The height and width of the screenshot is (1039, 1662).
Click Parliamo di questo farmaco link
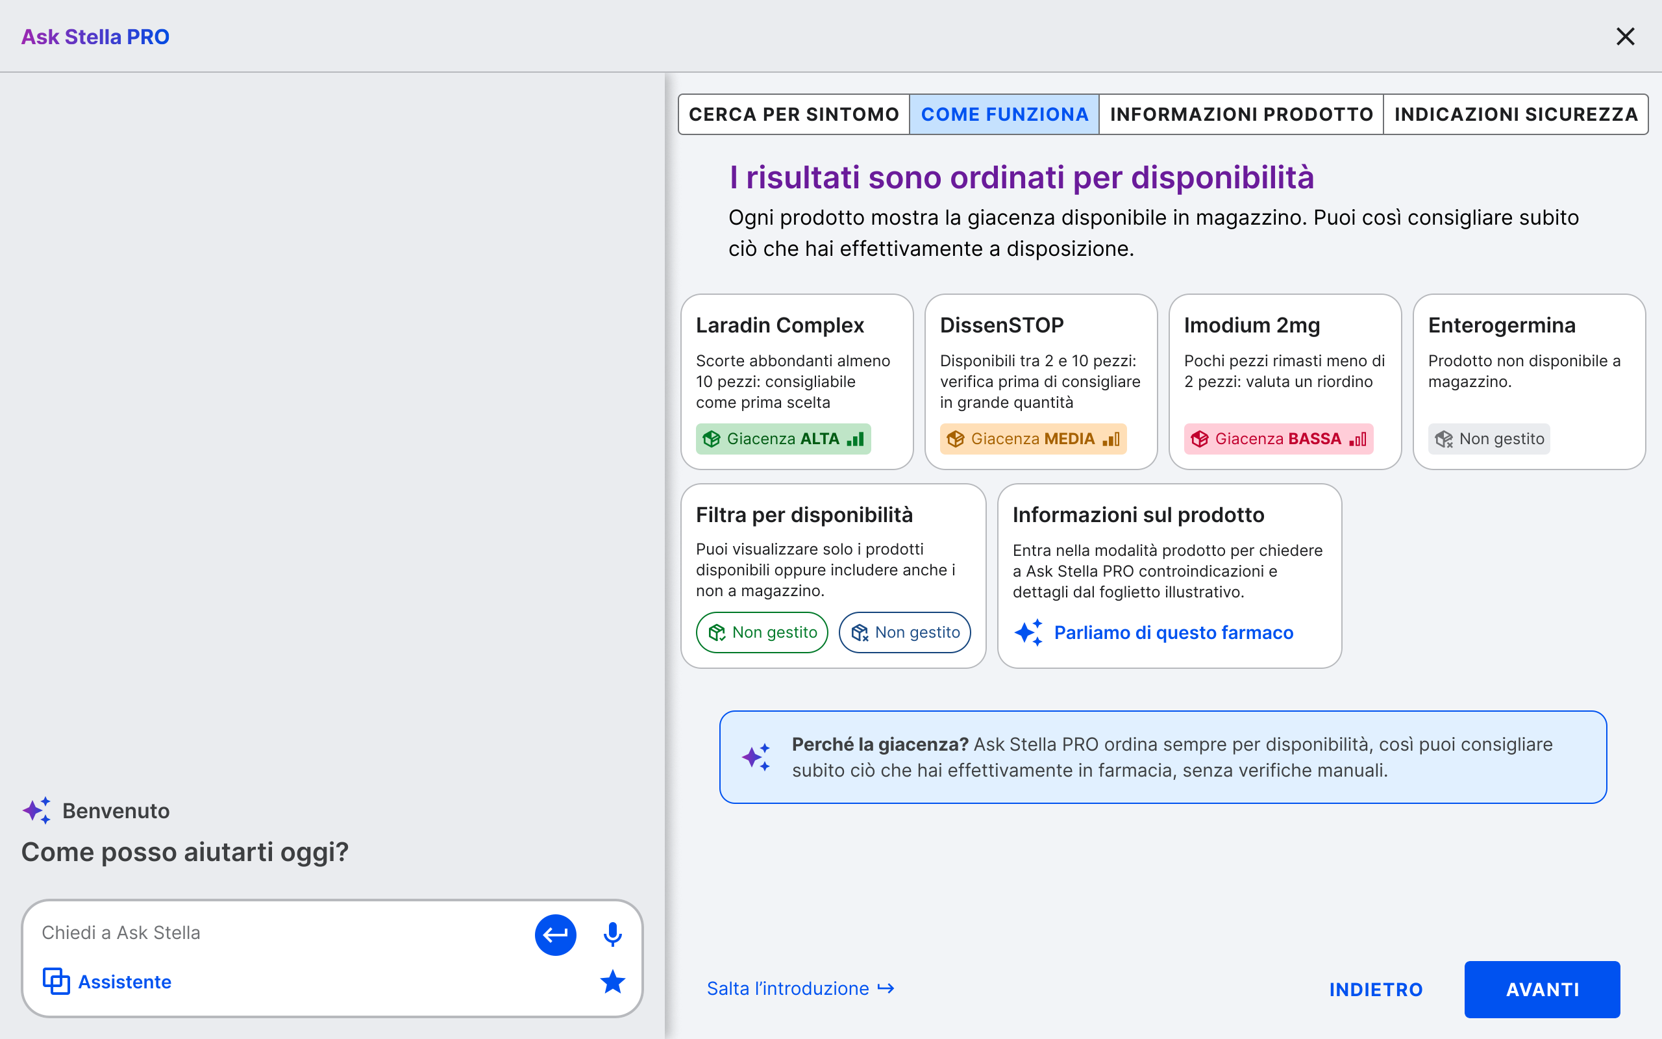pos(1173,632)
